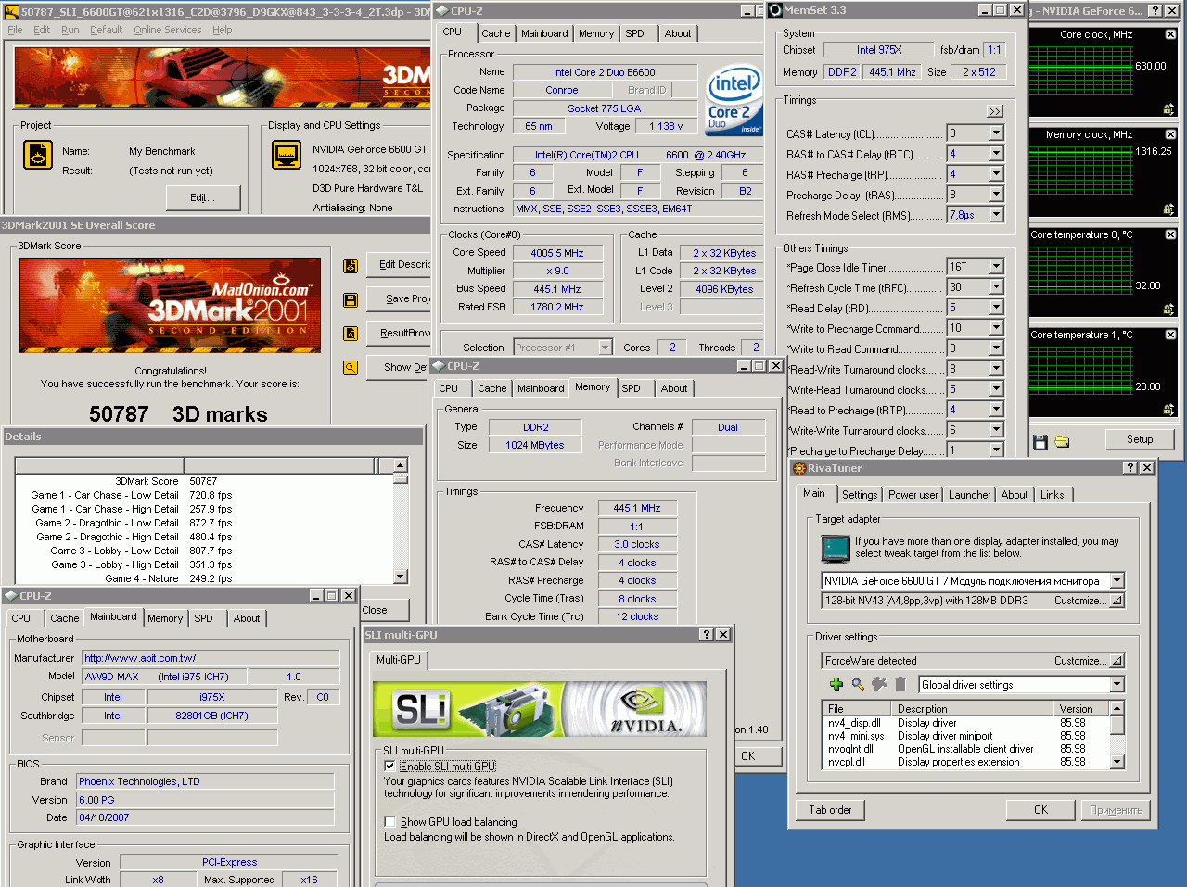Open RAS# to CAS# Delay (tRCD) dropdown
The width and height of the screenshot is (1187, 887).
tap(996, 154)
